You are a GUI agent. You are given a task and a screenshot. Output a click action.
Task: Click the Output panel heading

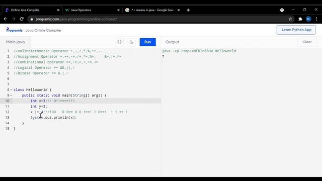[172, 42]
